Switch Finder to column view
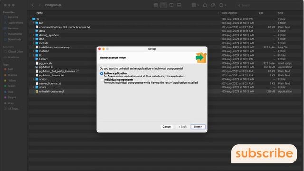The image size is (304, 171). pos(171,5)
